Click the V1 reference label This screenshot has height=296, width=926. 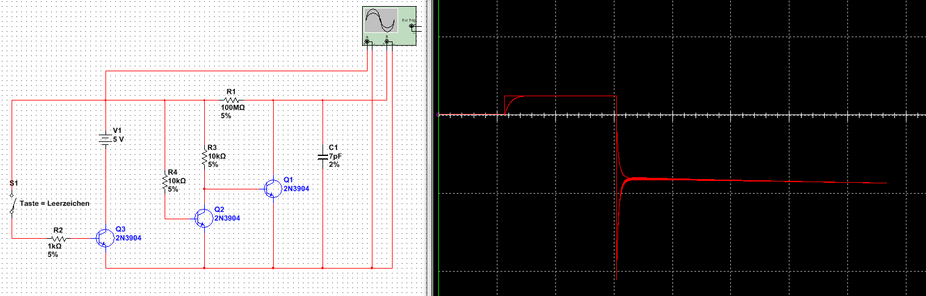point(118,130)
